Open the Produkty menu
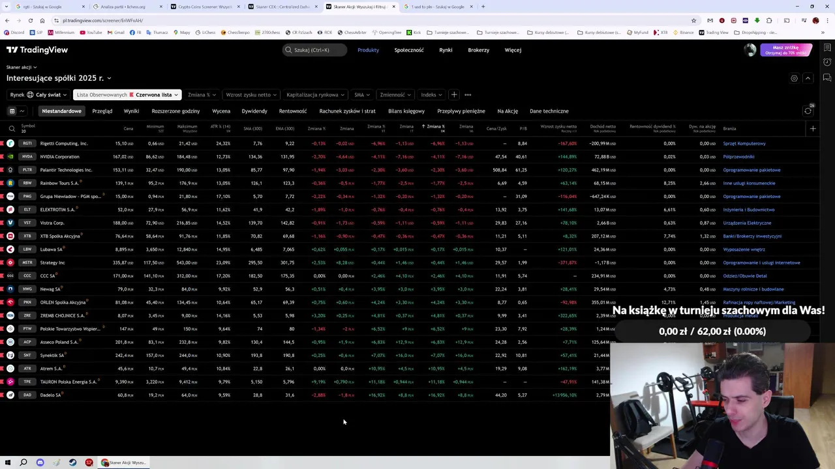 click(368, 50)
